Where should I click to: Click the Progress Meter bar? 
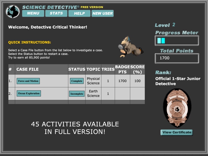[x=177, y=41]
